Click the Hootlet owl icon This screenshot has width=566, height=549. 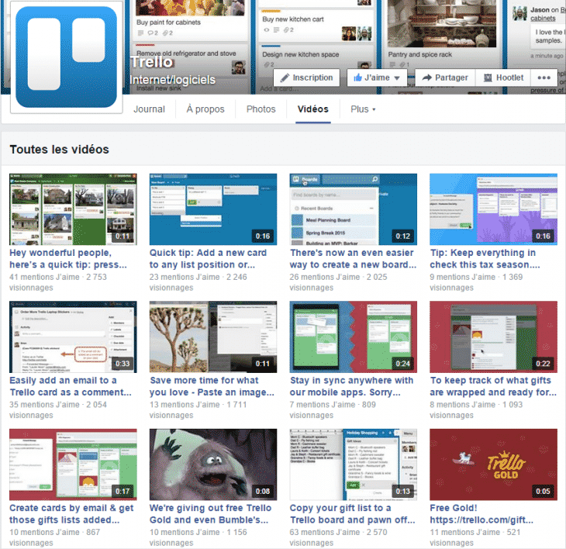(488, 78)
